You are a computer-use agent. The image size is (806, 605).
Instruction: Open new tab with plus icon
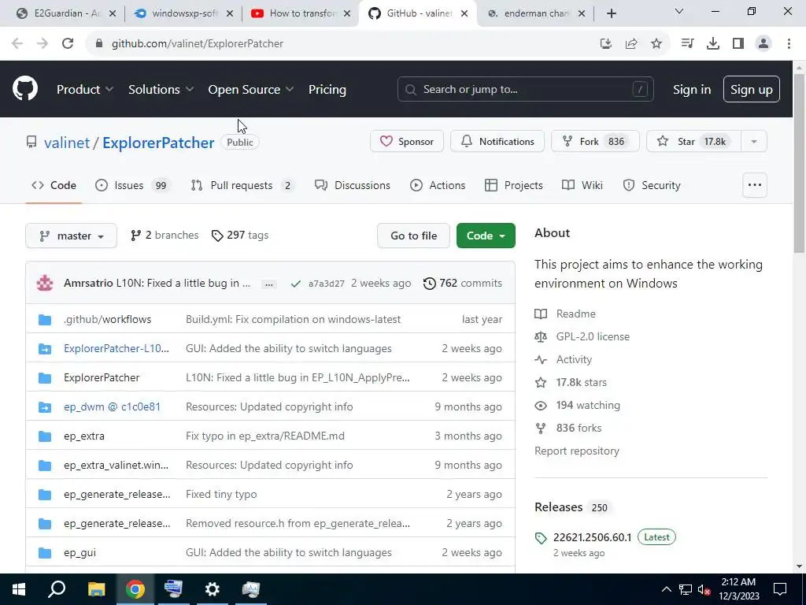coord(611,14)
